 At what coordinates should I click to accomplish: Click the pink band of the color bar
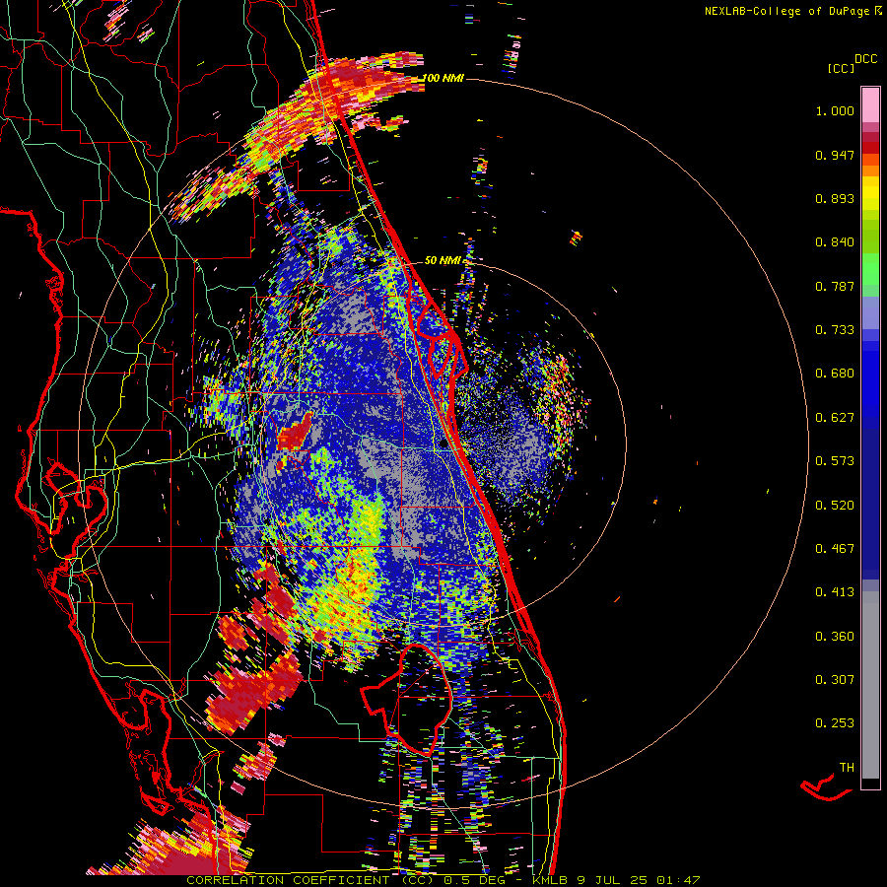tap(870, 104)
